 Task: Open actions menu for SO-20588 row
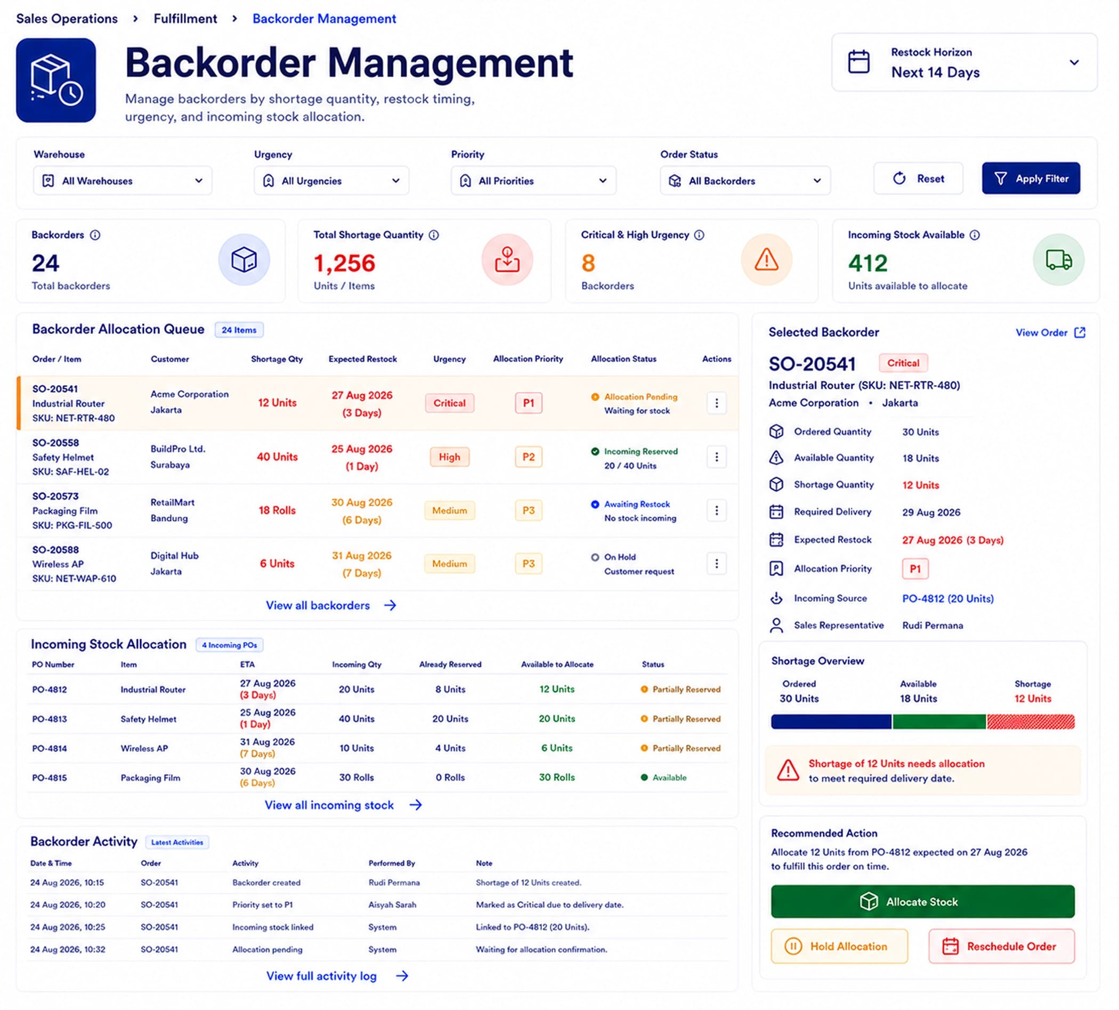tap(717, 563)
